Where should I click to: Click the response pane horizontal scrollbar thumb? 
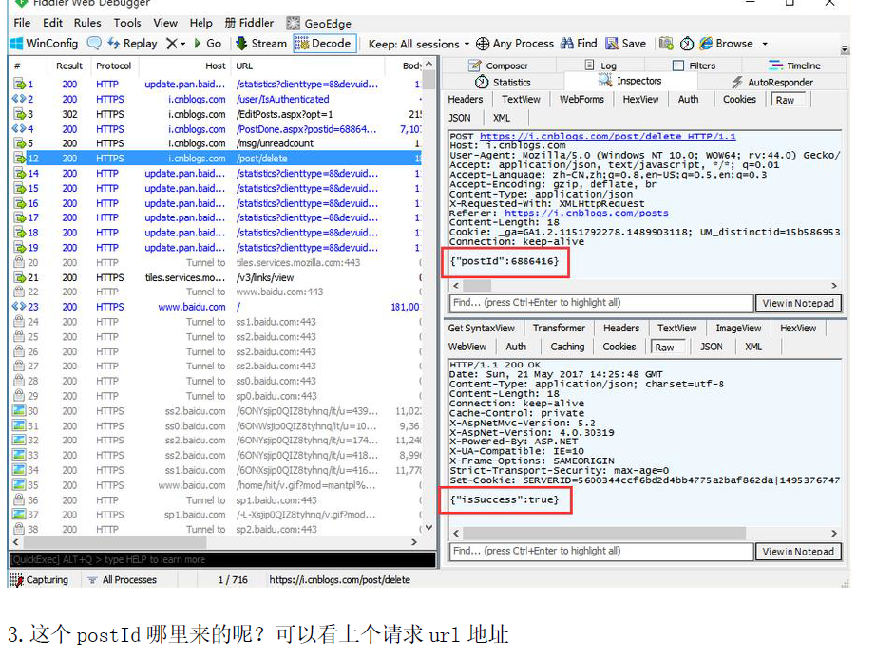coord(604,534)
